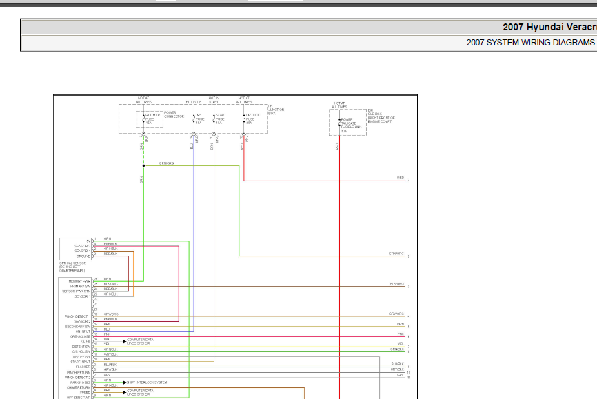Click the PARKING SIG pin label

click(81, 382)
